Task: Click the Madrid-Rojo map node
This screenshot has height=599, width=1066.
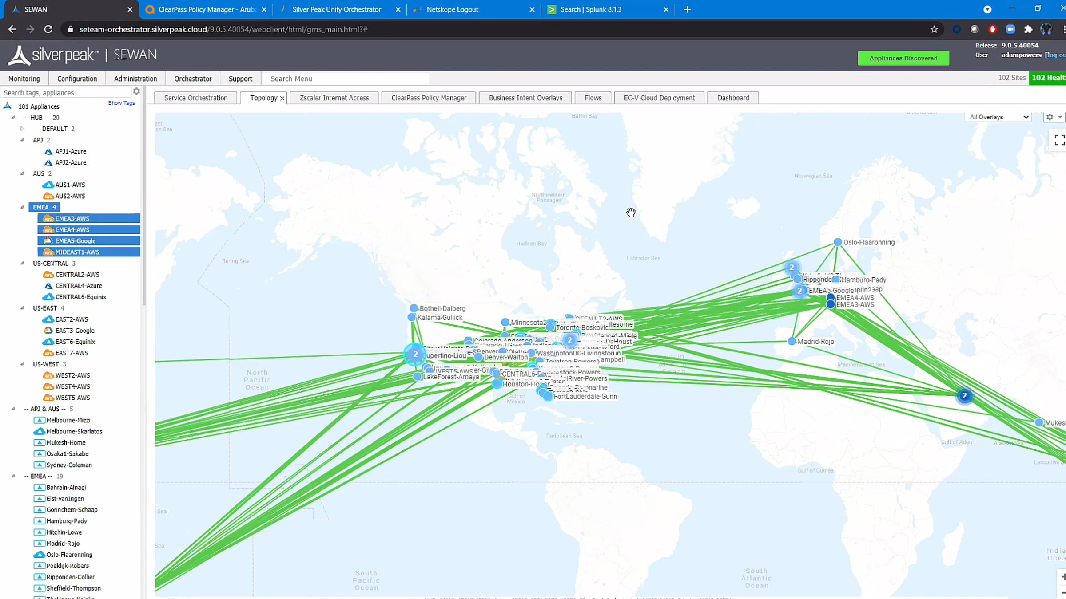Action: point(792,341)
